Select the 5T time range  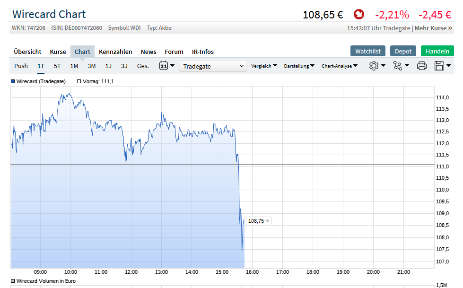pos(57,66)
